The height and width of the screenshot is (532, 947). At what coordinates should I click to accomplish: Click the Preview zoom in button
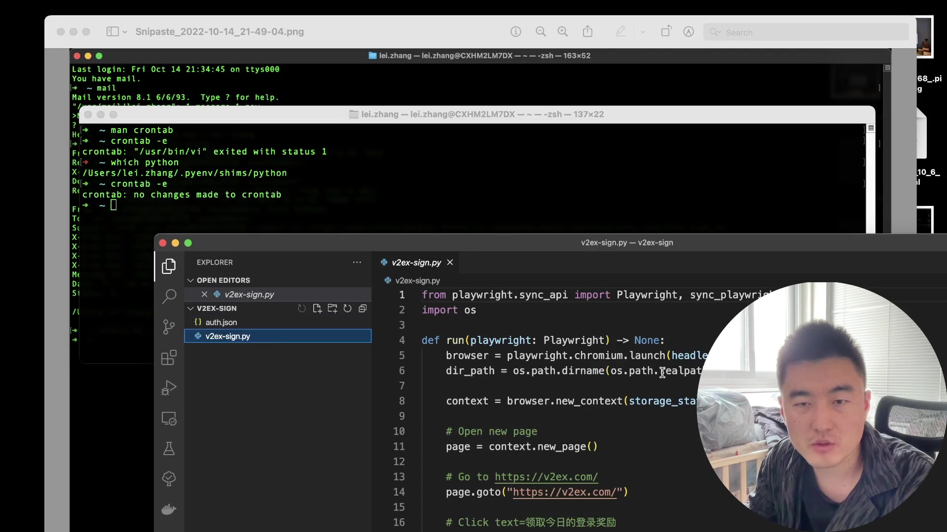563,32
